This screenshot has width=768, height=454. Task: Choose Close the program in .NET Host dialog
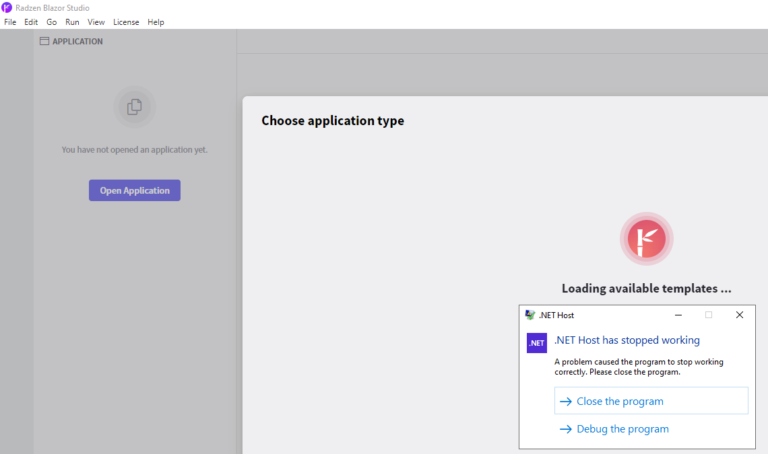[x=651, y=401]
